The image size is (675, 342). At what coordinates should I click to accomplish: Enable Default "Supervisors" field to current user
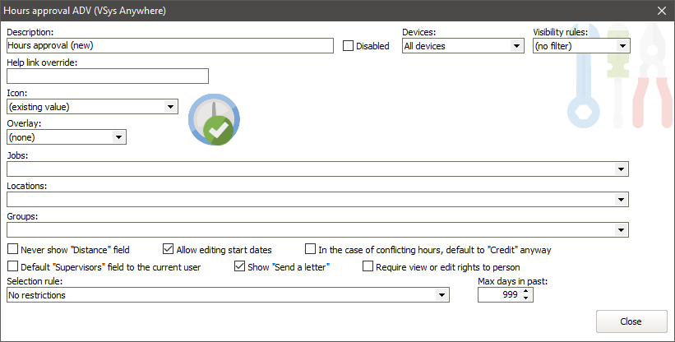12,266
